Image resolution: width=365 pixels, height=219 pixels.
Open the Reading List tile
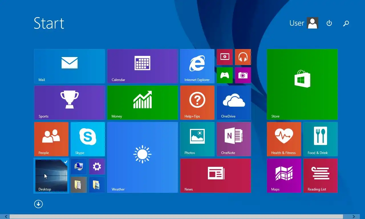coord(321,176)
